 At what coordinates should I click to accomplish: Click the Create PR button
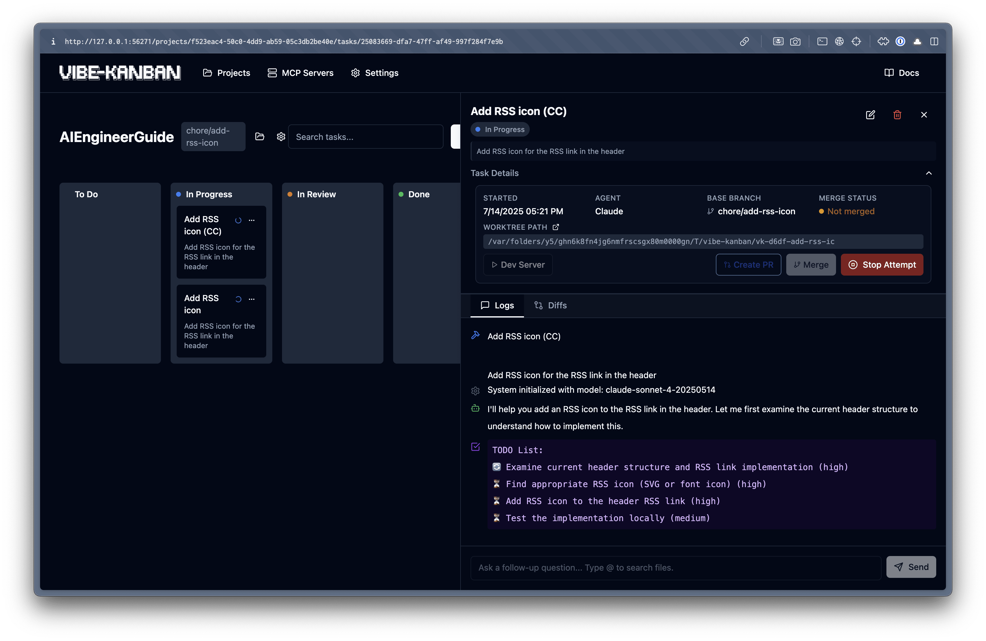click(748, 265)
